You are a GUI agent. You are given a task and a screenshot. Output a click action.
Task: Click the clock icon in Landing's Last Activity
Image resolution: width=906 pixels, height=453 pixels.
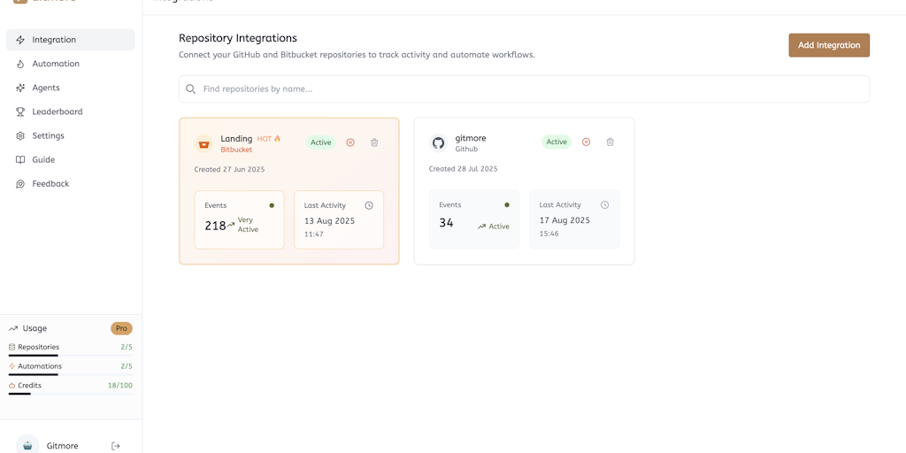click(369, 205)
